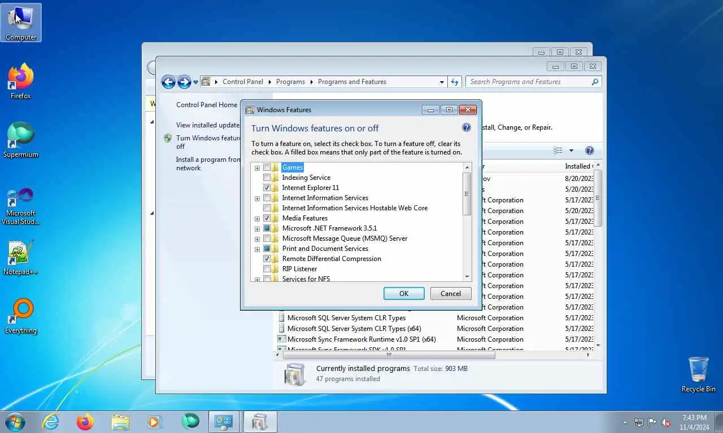Screen dimensions: 723x433
Task: Toggle Internet Information Services checkbox
Action: [267, 198]
